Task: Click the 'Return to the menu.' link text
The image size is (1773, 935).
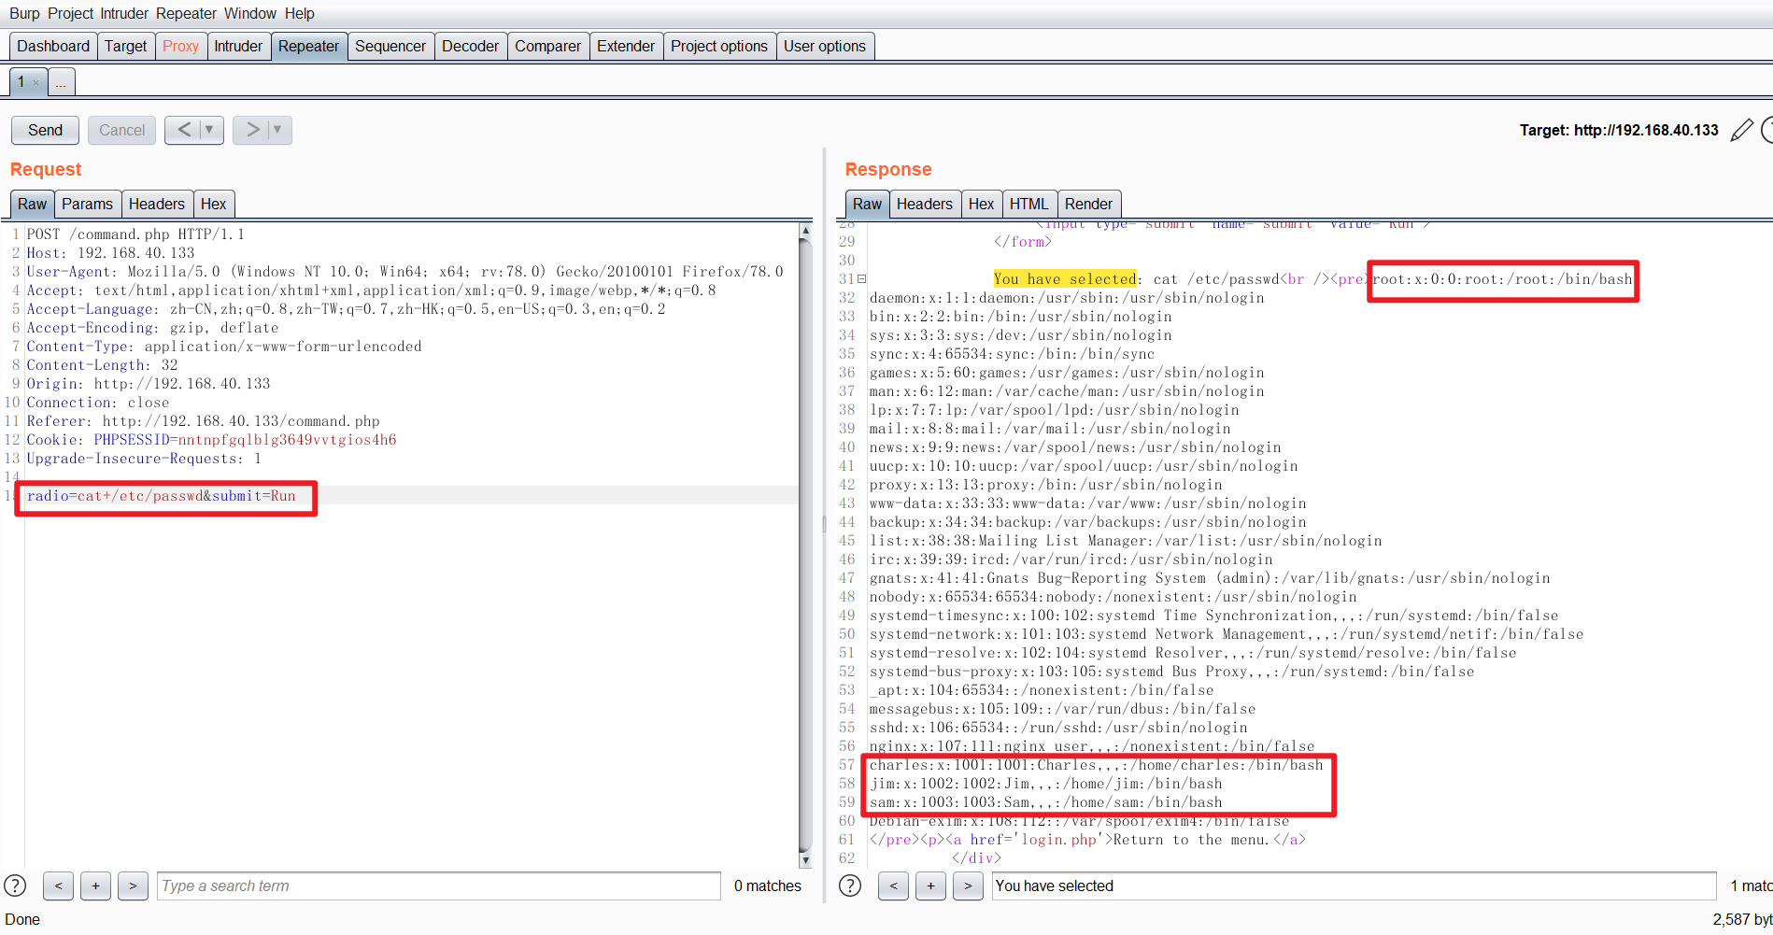Action: (x=1194, y=840)
